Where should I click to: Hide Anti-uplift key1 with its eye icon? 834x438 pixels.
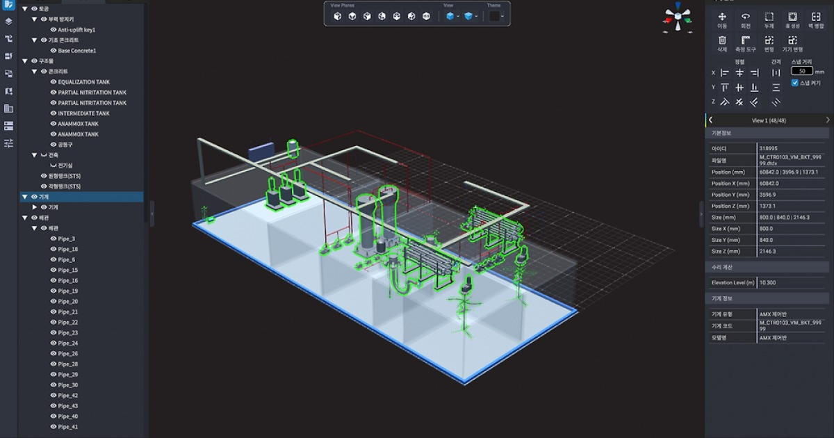point(53,30)
